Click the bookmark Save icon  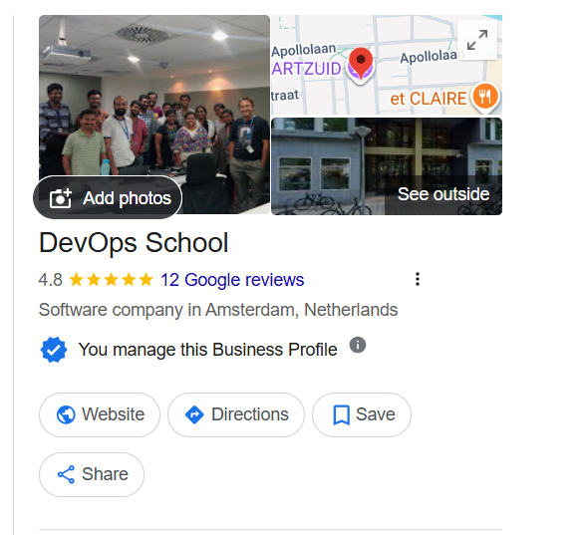(x=341, y=414)
